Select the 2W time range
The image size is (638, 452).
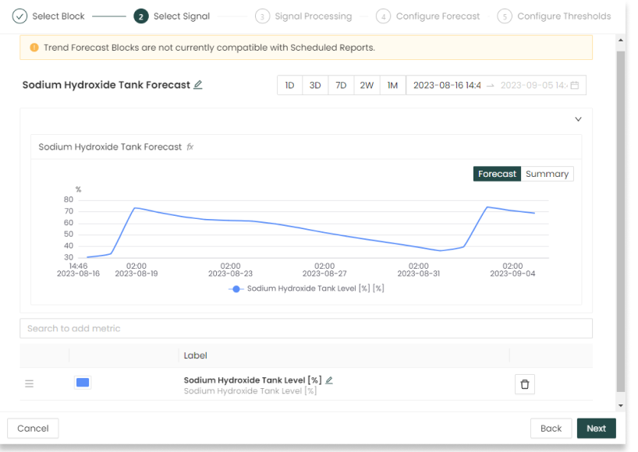tap(367, 85)
